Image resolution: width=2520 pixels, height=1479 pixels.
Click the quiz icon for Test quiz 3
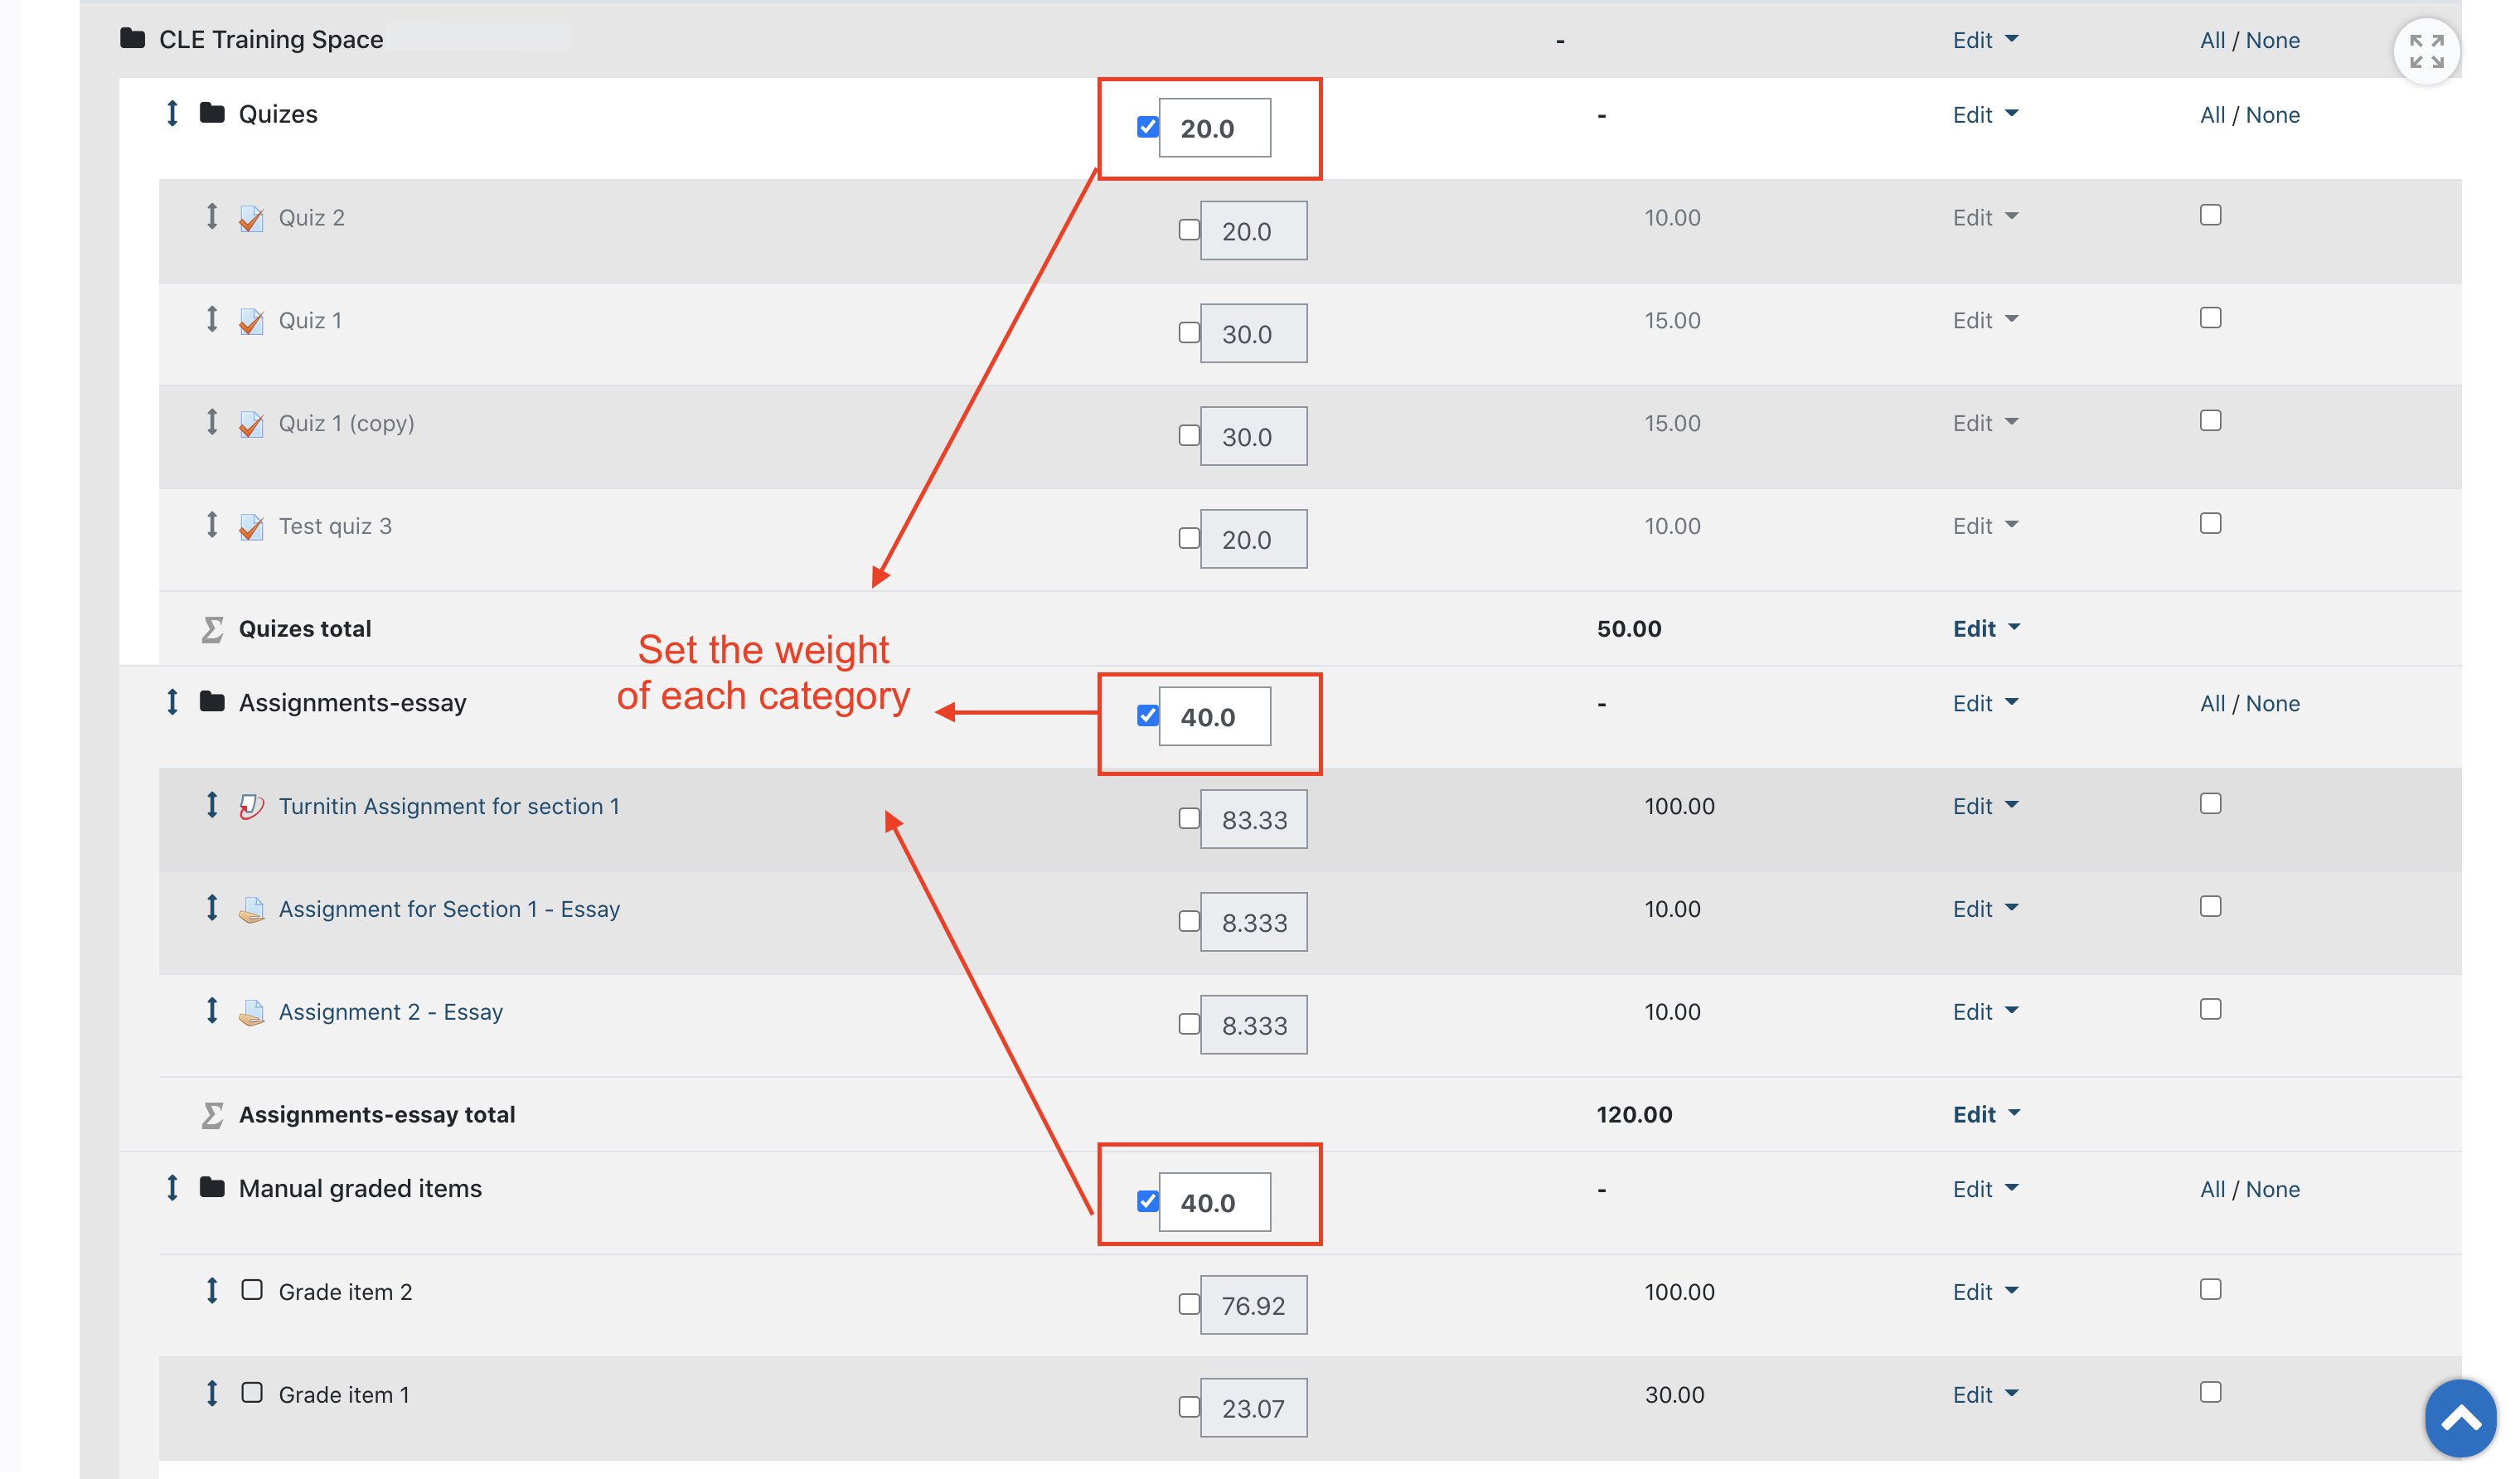(x=251, y=527)
